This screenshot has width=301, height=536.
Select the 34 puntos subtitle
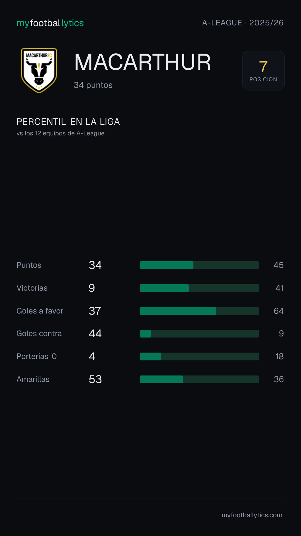click(93, 85)
